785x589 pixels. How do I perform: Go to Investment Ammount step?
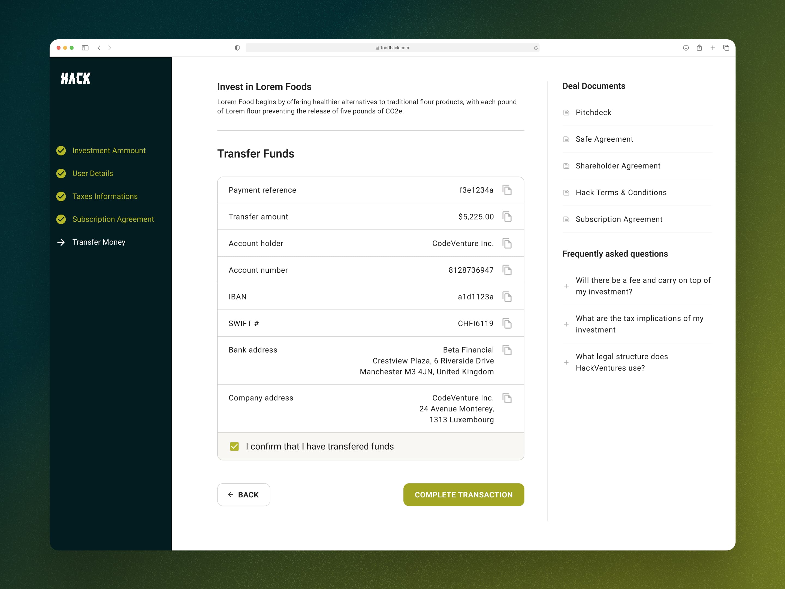coord(109,151)
